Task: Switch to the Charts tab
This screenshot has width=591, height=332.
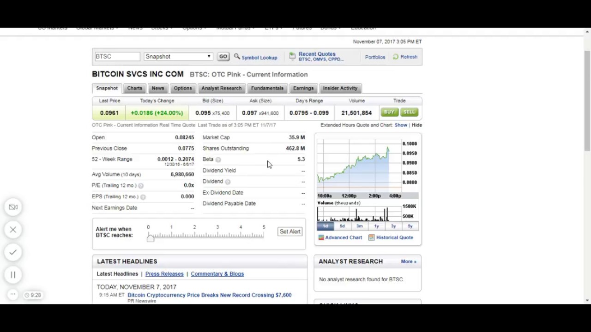Action: pyautogui.click(x=135, y=88)
